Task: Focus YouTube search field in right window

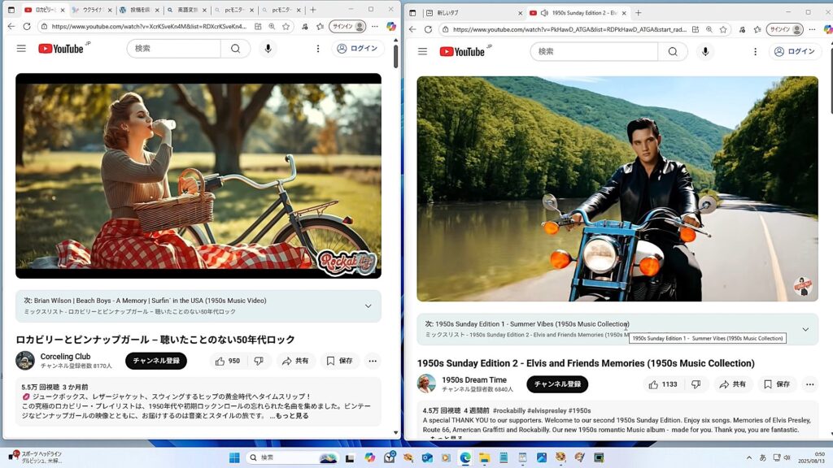Action: pyautogui.click(x=594, y=51)
